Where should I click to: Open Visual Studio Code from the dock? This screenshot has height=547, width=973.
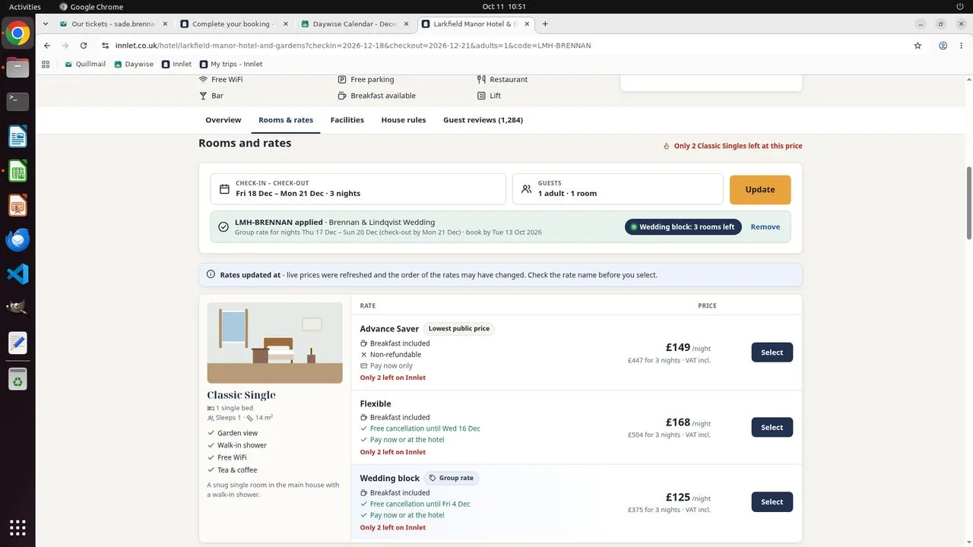pos(17,273)
